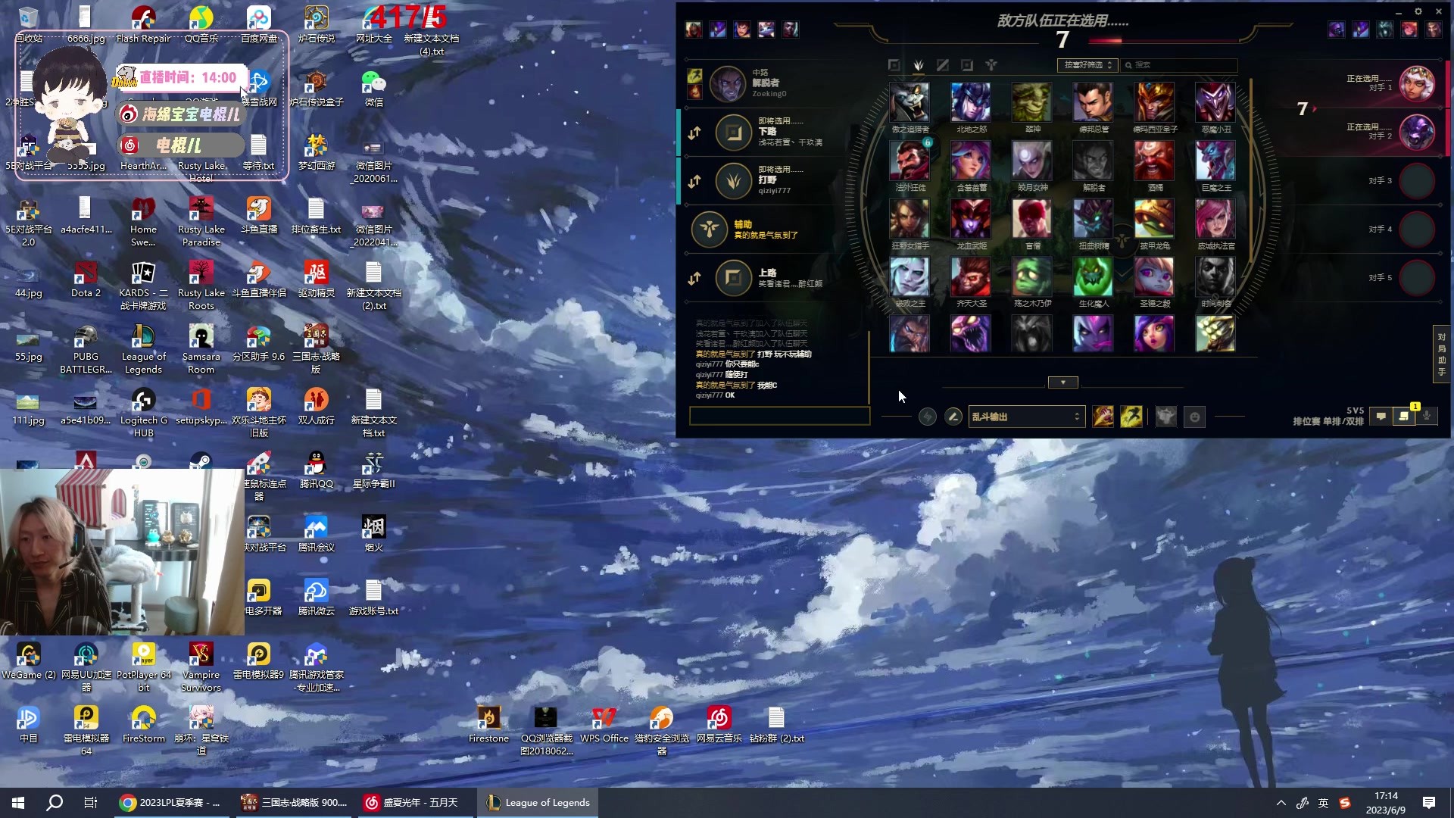Choose champion 翠神
The height and width of the screenshot is (818, 1454).
point(1032,102)
